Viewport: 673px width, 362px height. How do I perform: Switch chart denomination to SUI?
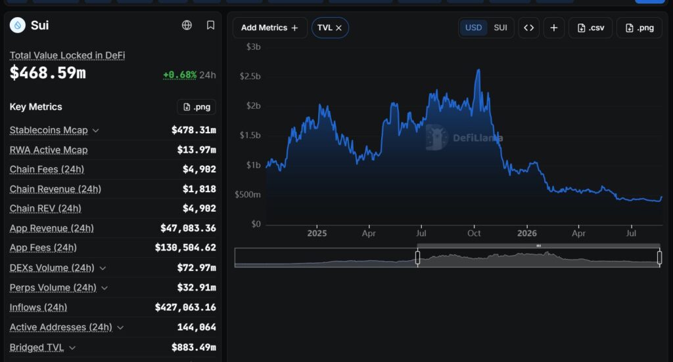coord(500,28)
